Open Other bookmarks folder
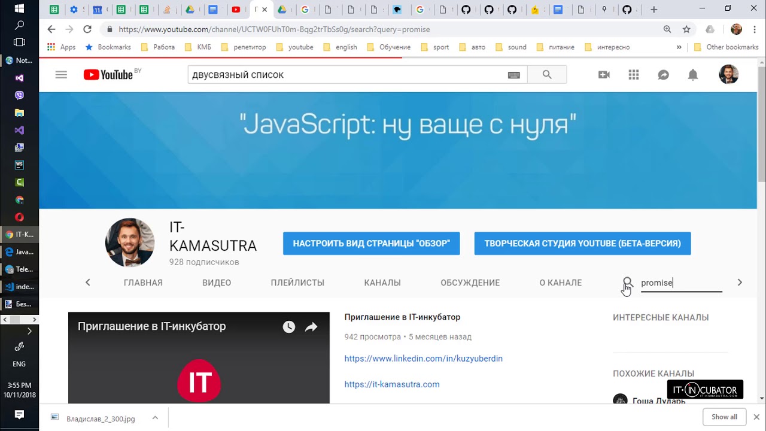Screen dimensions: 766x431 (x=726, y=47)
